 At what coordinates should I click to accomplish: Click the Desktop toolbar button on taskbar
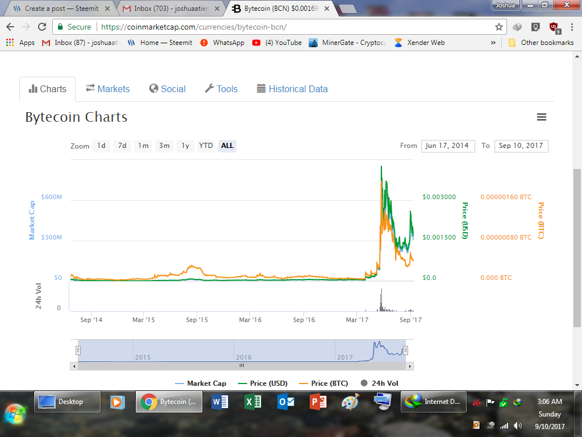click(67, 402)
